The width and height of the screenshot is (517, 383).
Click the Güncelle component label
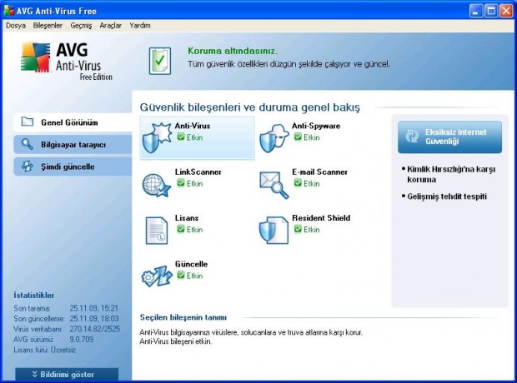point(191,264)
